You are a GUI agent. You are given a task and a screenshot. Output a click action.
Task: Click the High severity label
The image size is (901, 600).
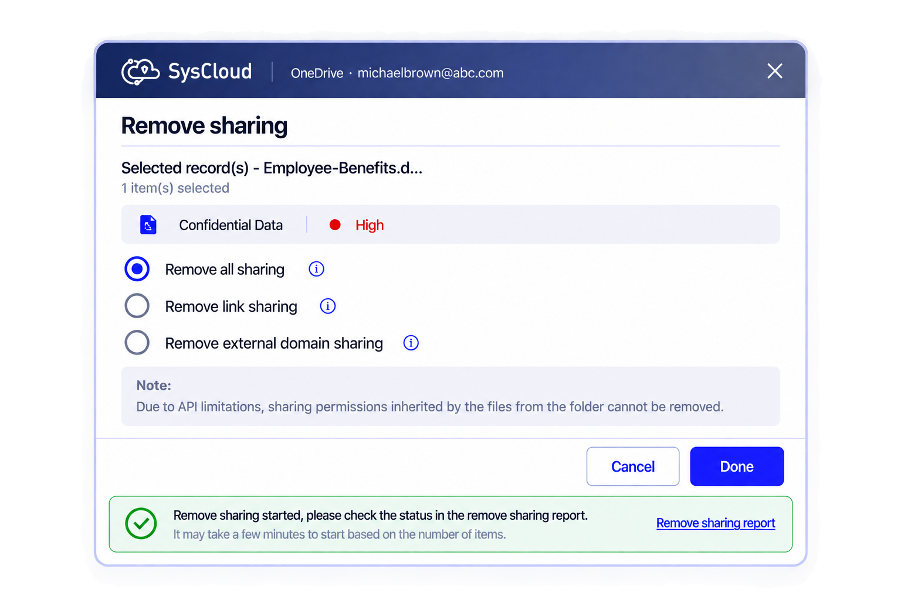pyautogui.click(x=370, y=225)
